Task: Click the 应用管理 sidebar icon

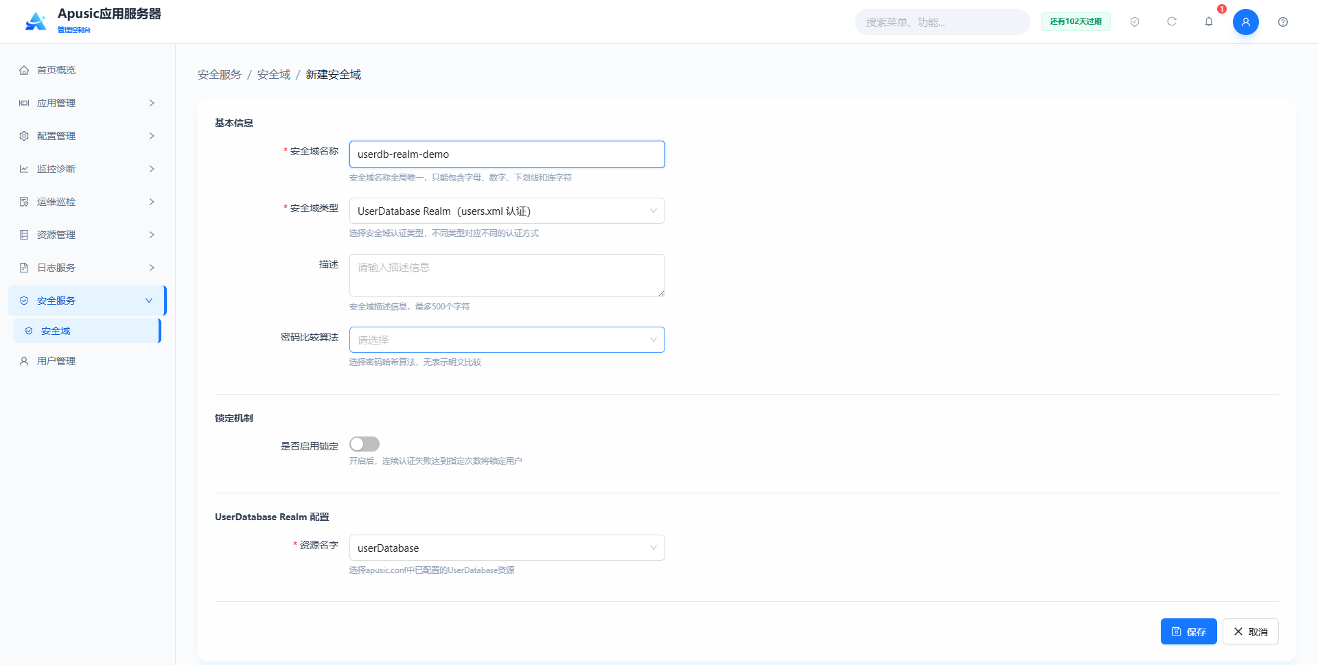Action: pos(24,103)
